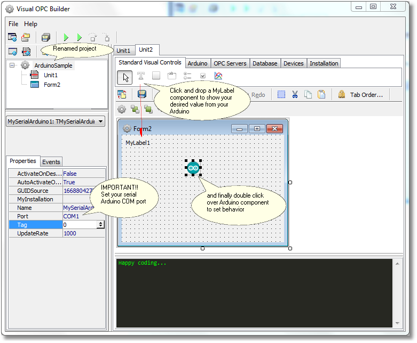Select Unit1 in the project tree
The height and width of the screenshot is (343, 417).
[51, 75]
